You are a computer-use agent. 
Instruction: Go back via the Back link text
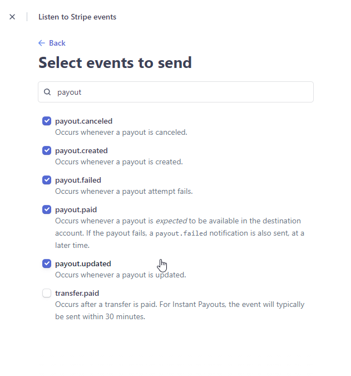pos(57,43)
